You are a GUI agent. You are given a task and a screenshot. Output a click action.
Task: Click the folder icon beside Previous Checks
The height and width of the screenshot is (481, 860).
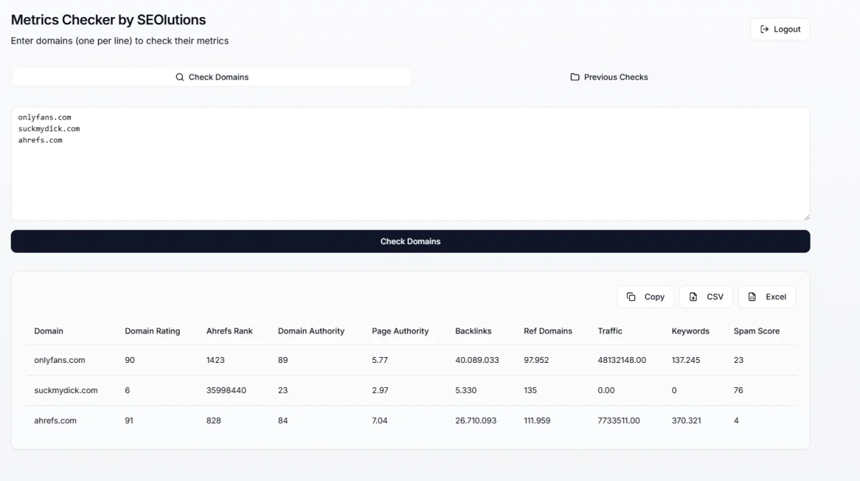pos(575,77)
